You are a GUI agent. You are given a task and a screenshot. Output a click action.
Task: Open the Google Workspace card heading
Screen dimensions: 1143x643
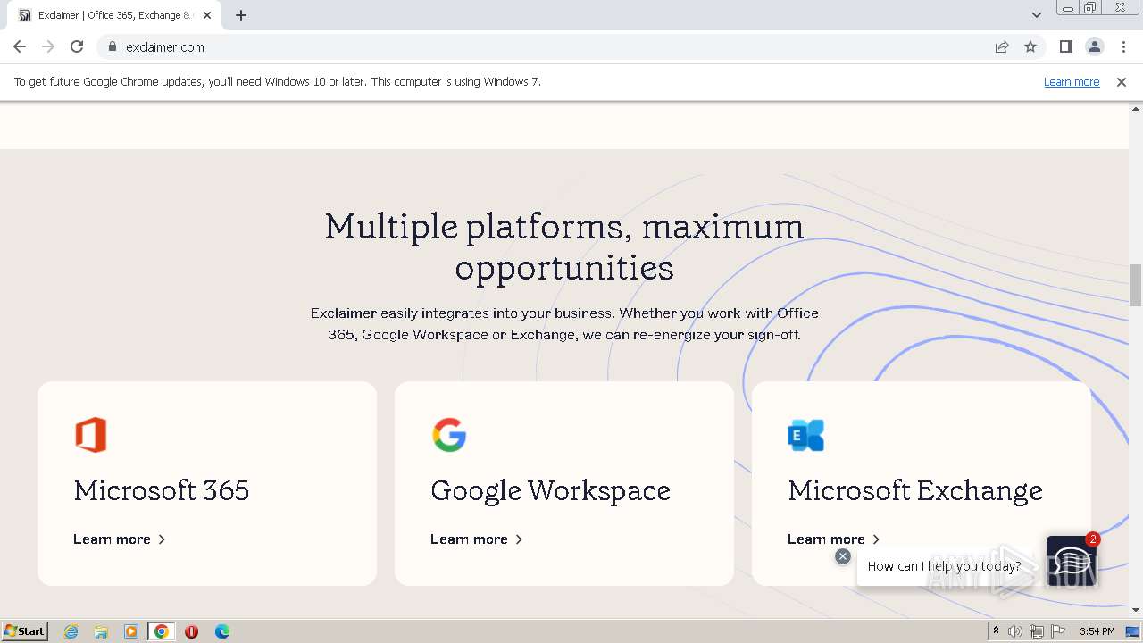(550, 490)
